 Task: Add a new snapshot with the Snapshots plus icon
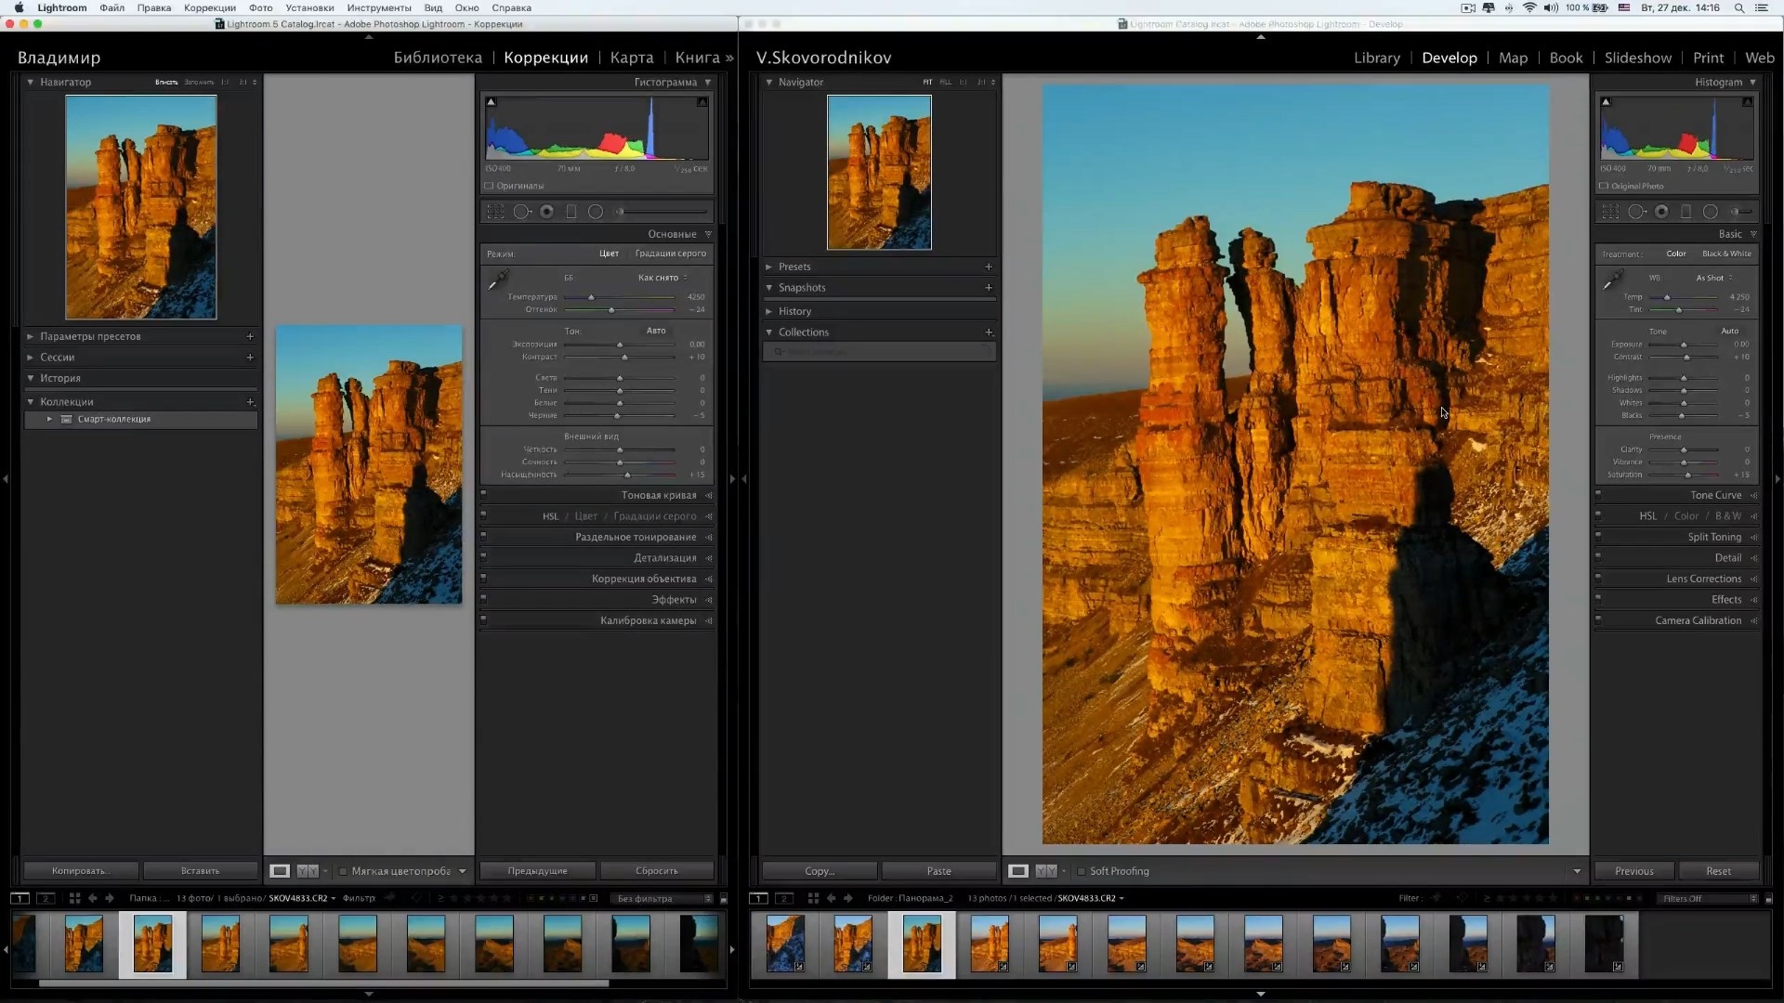pos(989,288)
